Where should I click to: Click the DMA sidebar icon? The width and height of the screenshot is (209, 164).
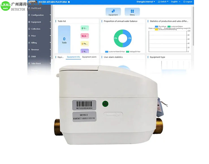click(29, 56)
